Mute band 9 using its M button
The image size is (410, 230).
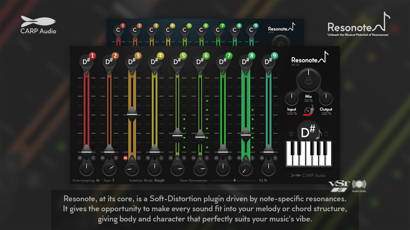[262, 158]
